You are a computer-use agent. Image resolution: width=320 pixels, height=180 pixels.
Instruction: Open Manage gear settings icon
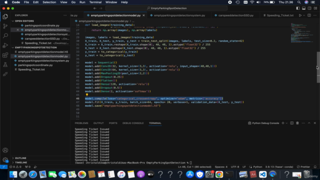5,160
